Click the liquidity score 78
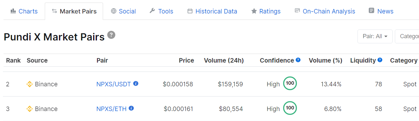 click(378, 84)
